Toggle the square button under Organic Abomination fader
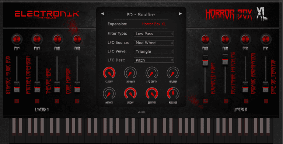Screen dimensions: 283x144 coord(246,101)
